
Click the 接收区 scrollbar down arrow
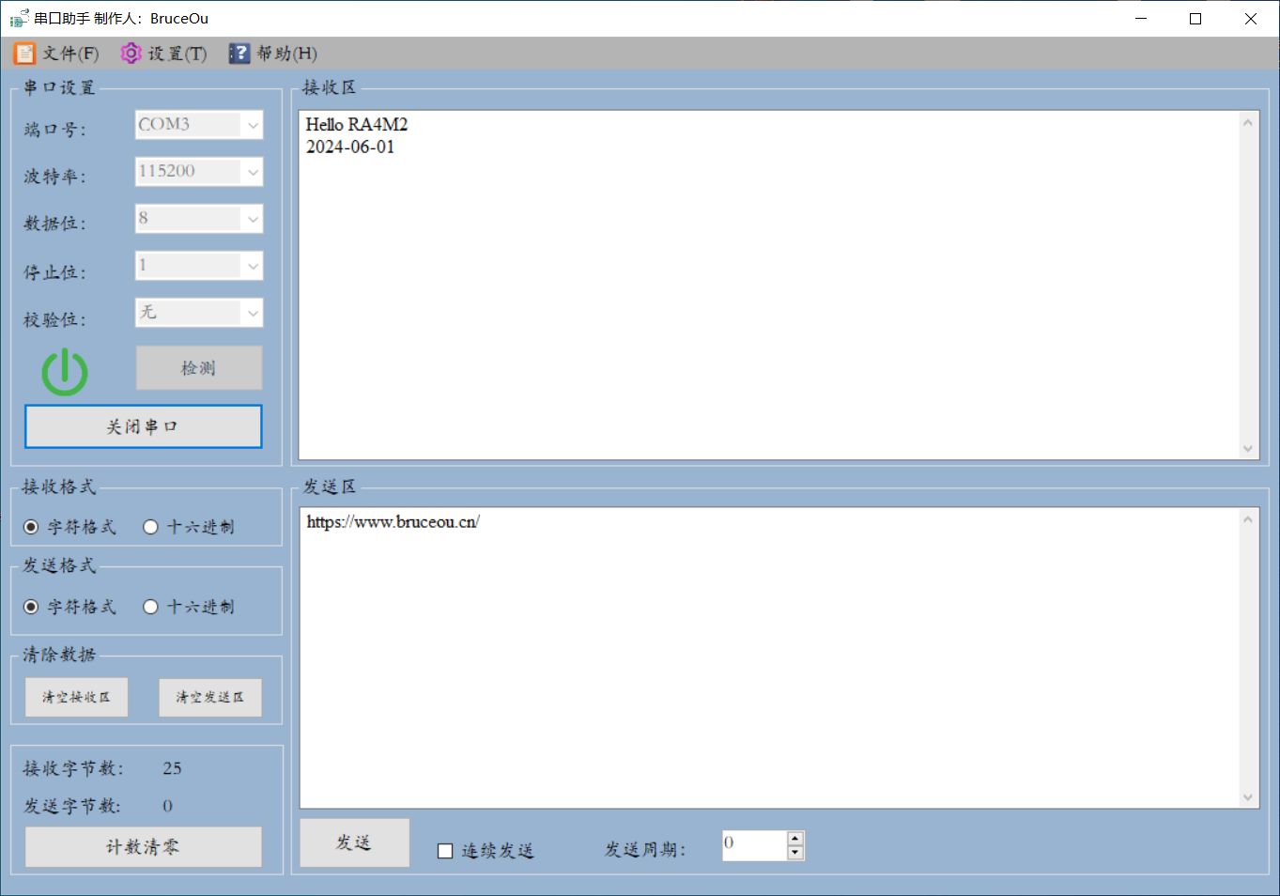coord(1248,449)
